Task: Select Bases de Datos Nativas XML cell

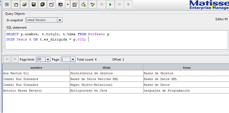Action: tap(107, 79)
